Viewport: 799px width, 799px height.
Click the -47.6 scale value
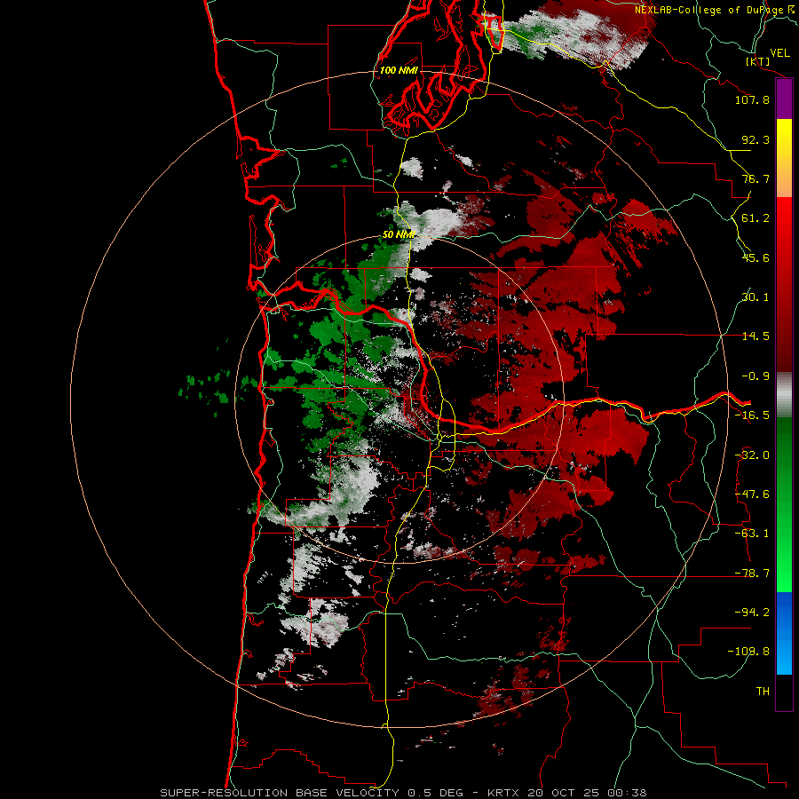click(752, 494)
